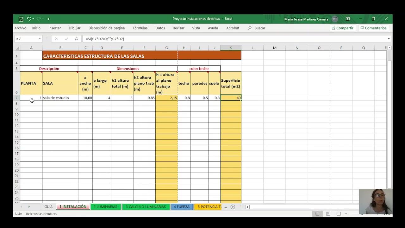Select the Superficie total cell showing 40

click(231, 98)
